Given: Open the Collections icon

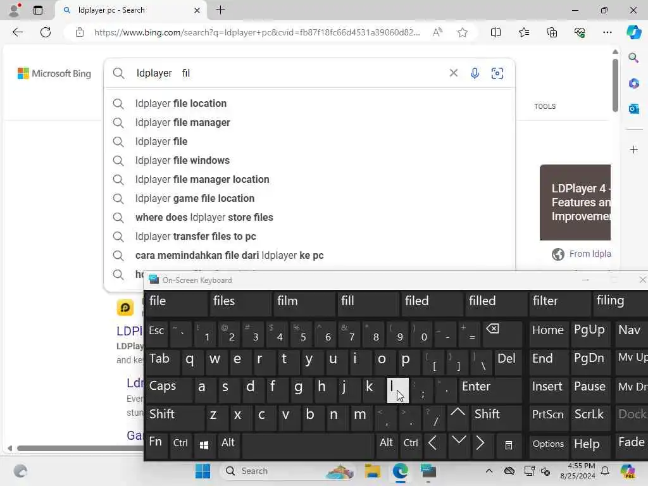Looking at the screenshot, I should [552, 32].
